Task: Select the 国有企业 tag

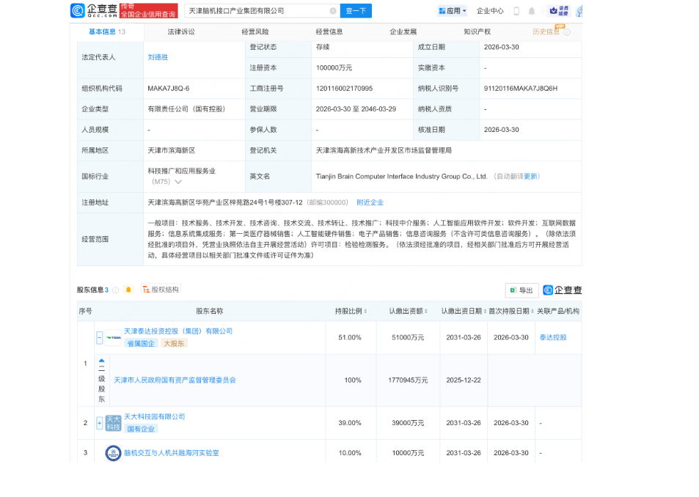Action: coord(141,429)
